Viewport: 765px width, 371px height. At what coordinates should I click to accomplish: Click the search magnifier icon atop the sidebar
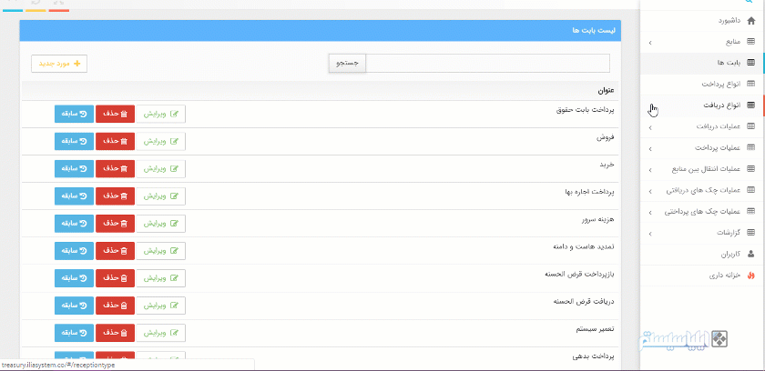(x=750, y=3)
